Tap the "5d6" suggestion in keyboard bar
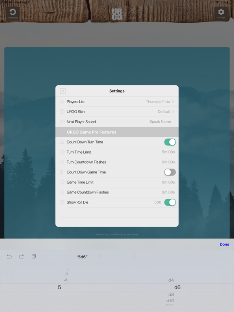234x312 pixels. coord(82,257)
